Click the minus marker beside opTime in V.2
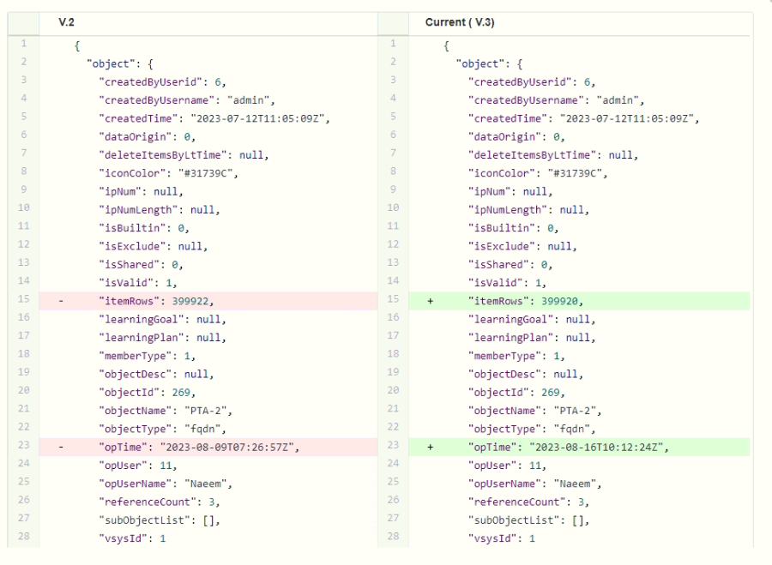The image size is (772, 565). (x=60, y=447)
